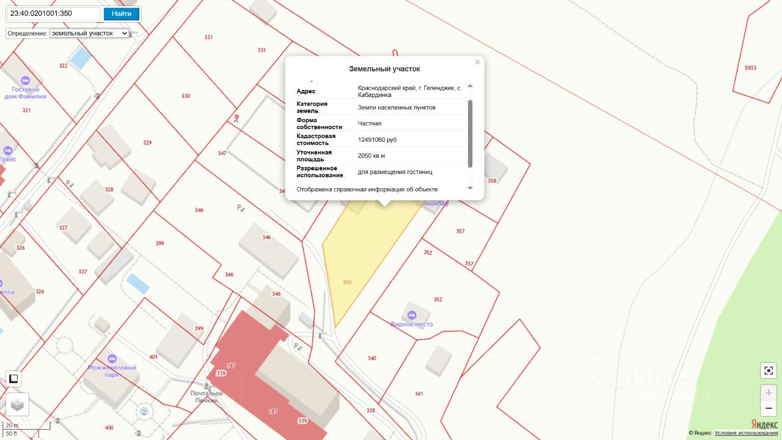The width and height of the screenshot is (782, 440).
Task: Click parcel number 5933
Action: pos(750,68)
